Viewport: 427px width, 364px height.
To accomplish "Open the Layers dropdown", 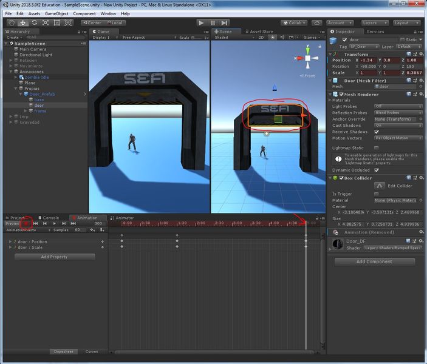I will [375, 23].
